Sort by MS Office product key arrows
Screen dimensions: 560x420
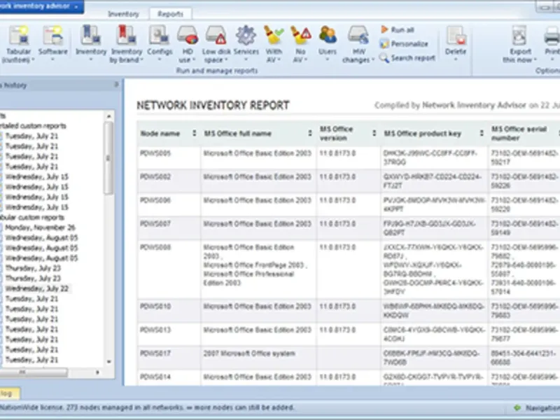pyautogui.click(x=482, y=133)
